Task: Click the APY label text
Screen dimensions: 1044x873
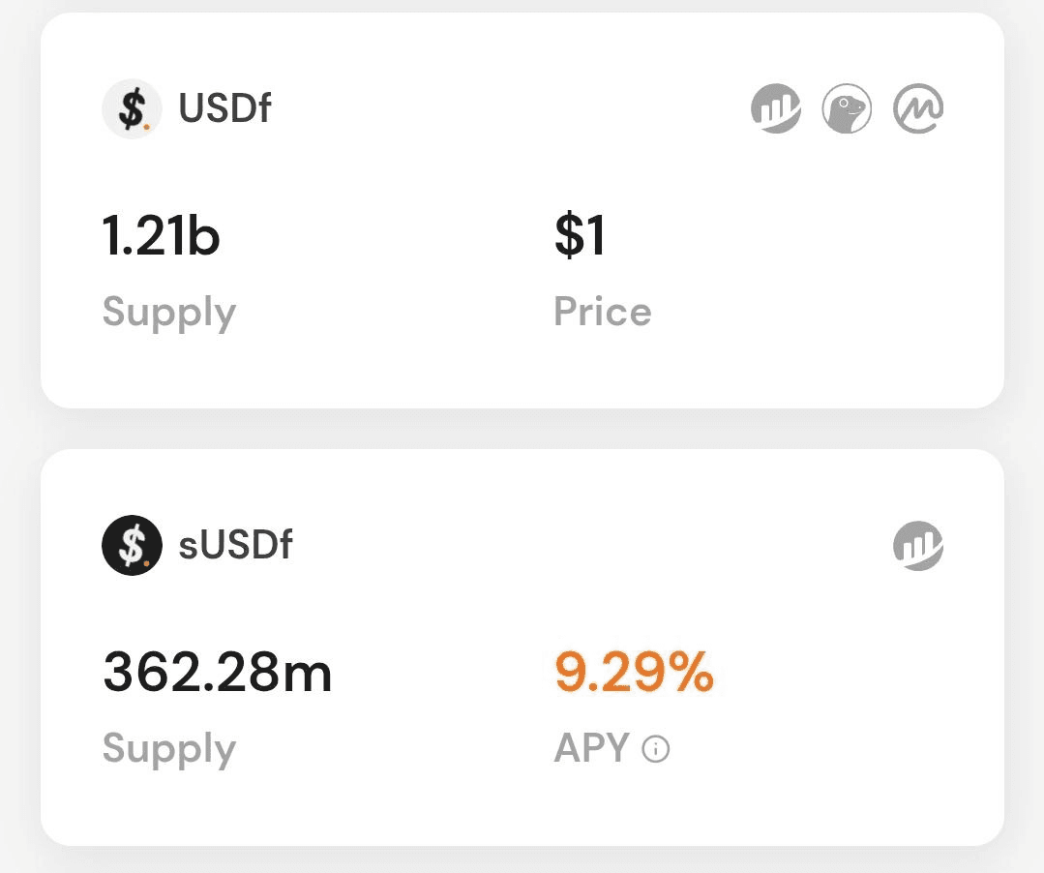Action: tap(592, 748)
